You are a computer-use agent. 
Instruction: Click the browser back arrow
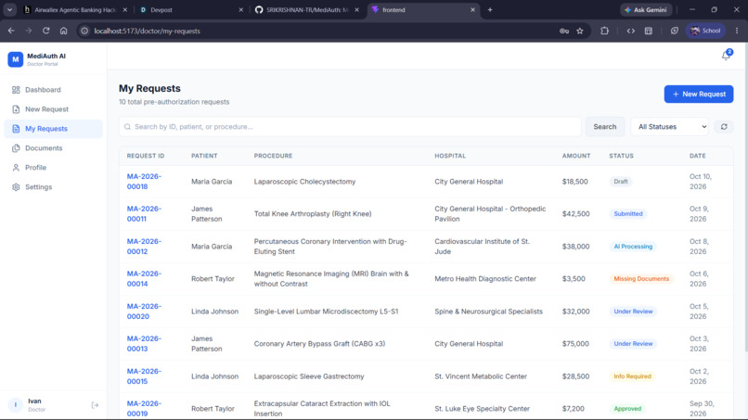click(x=11, y=31)
